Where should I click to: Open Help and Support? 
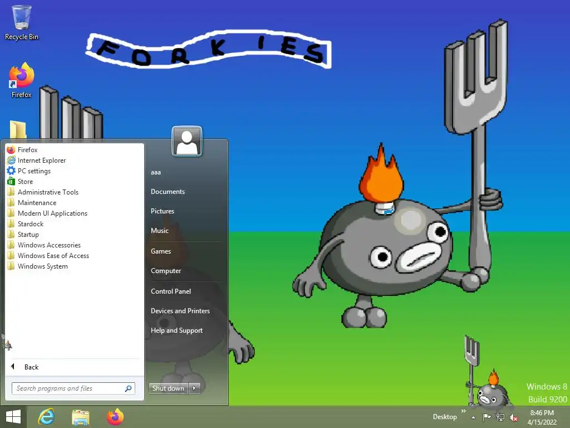coord(176,330)
